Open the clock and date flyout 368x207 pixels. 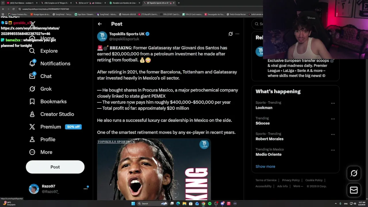pyautogui.click(x=362, y=204)
